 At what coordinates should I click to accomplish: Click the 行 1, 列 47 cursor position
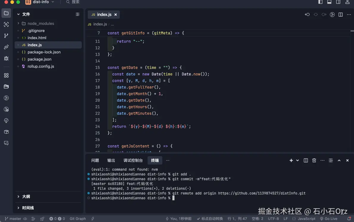pyautogui.click(x=237, y=219)
